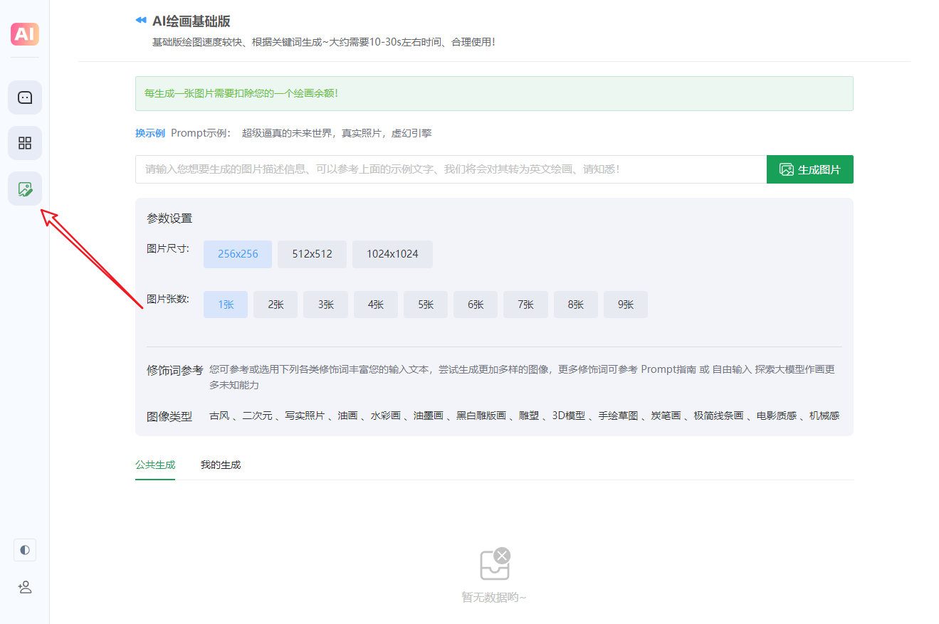The height and width of the screenshot is (624, 939).
Task: Click the 暂无数据 empty-state image icon
Action: [x=494, y=564]
